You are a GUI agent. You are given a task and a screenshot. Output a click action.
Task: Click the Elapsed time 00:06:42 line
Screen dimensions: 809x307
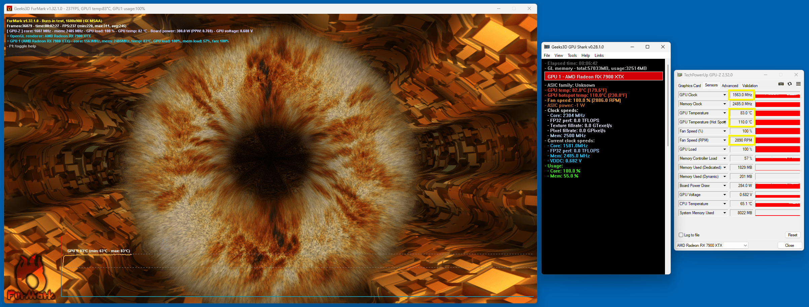[x=571, y=63]
